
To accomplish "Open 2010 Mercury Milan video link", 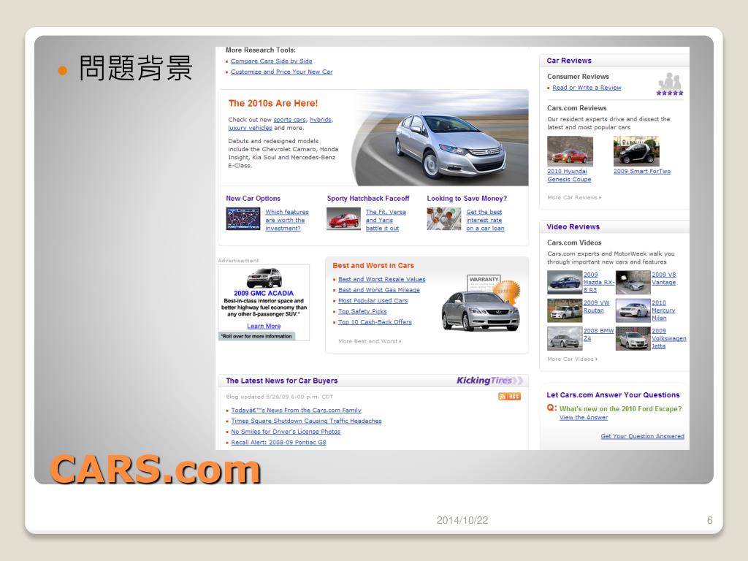I will (663, 310).
